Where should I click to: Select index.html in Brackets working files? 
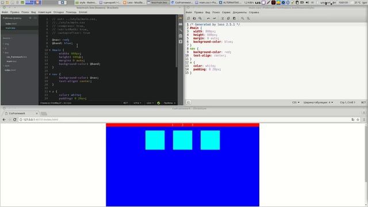(11, 24)
